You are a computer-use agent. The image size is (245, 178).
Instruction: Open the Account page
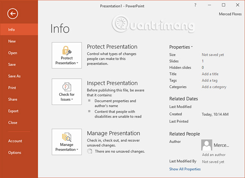pyautogui.click(x=19, y=141)
